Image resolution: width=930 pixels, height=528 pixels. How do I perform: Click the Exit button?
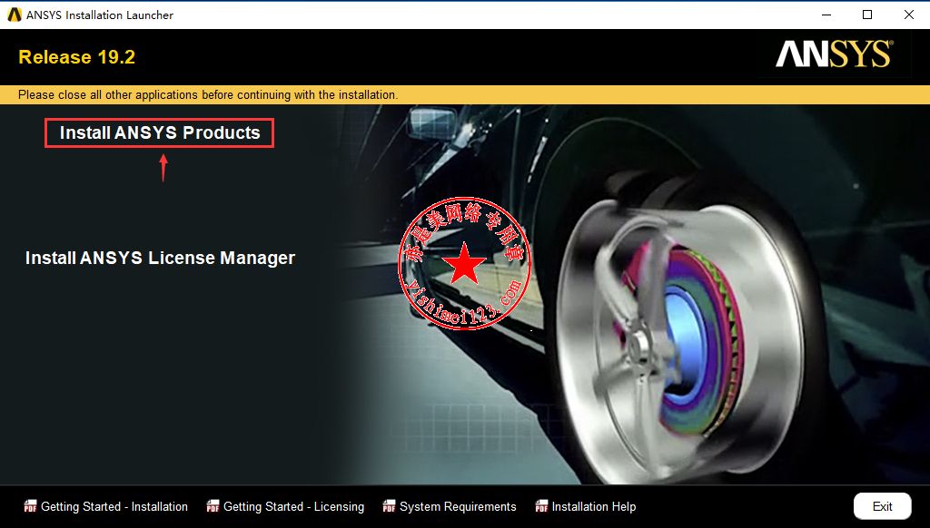(x=882, y=506)
